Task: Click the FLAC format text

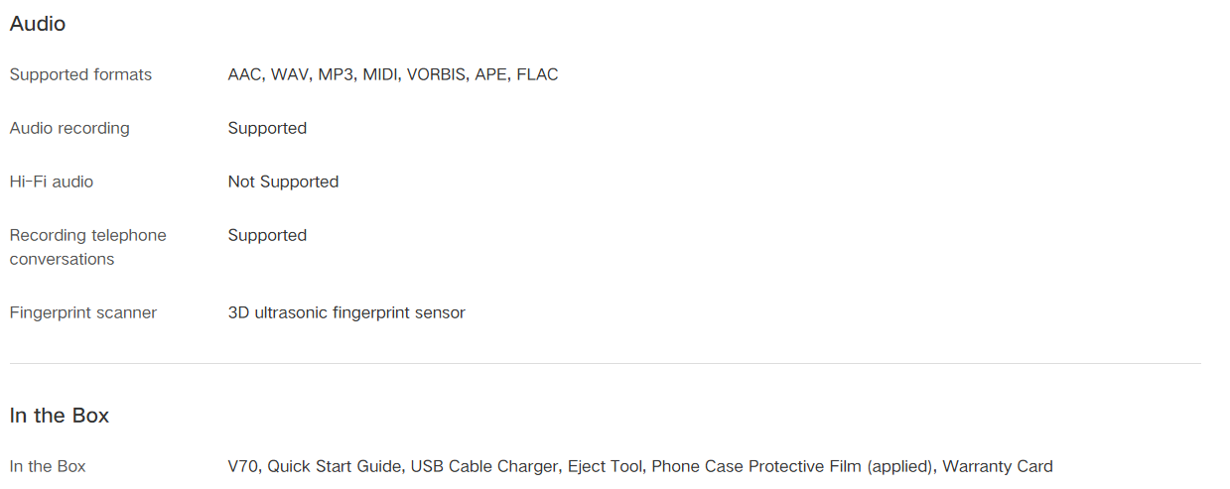Action: click(x=537, y=74)
